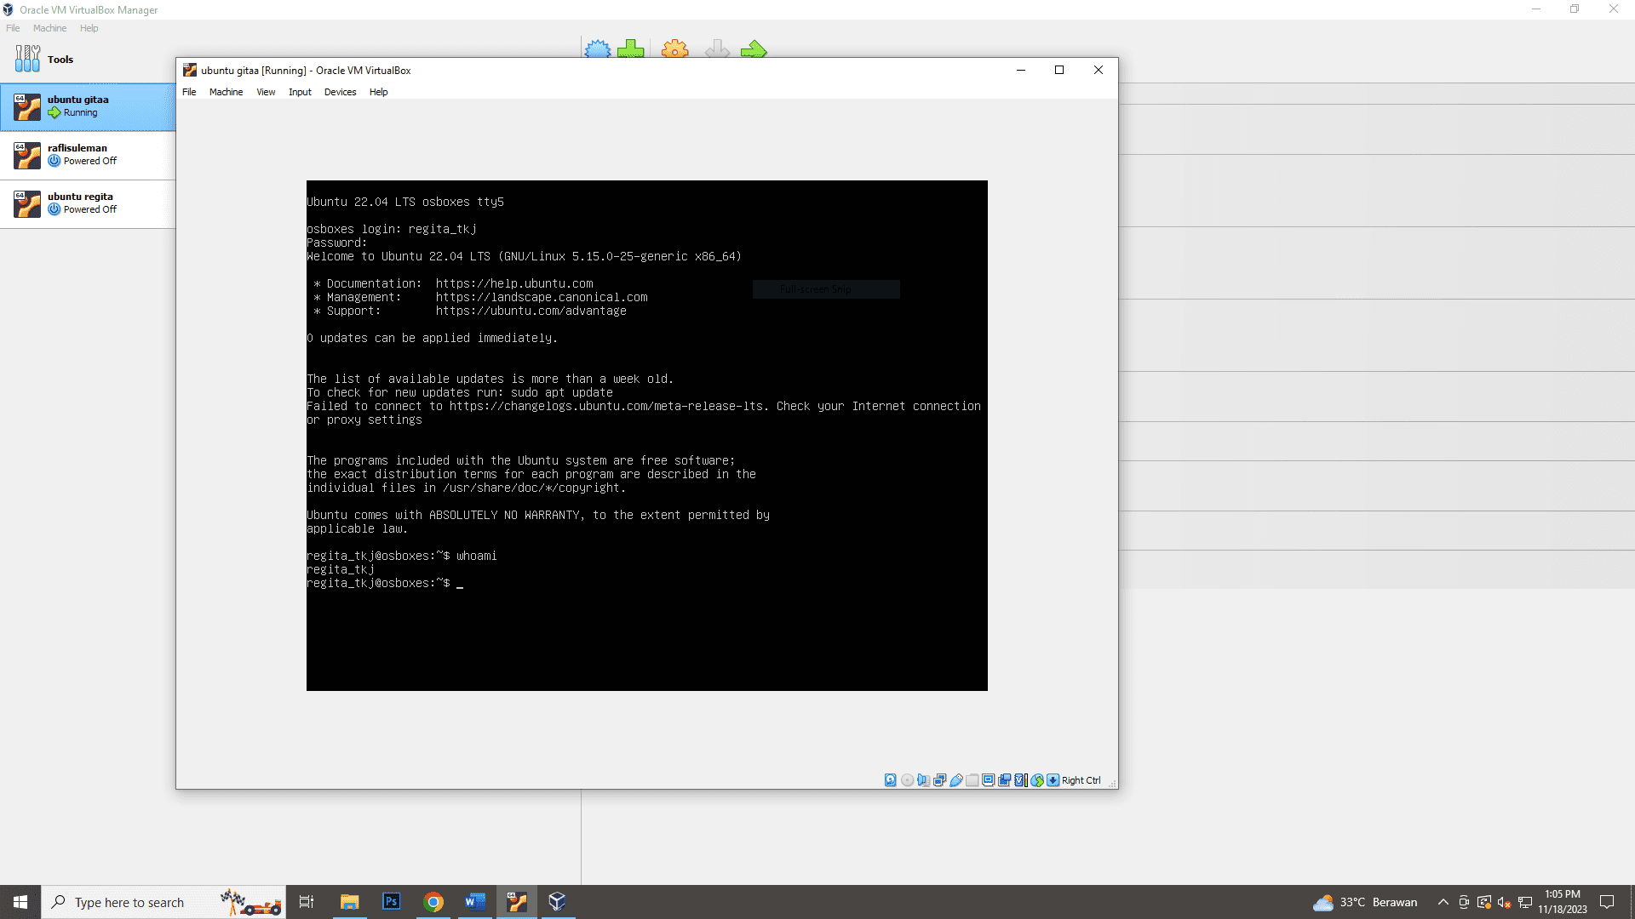The image size is (1635, 919).
Task: Open Task View from the taskbar
Action: [307, 902]
